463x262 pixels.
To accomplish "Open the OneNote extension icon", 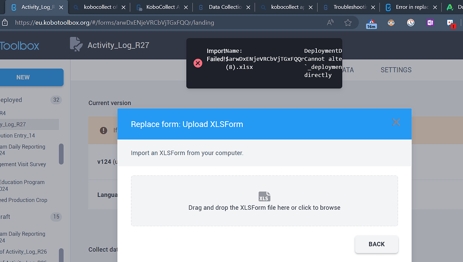I will (x=430, y=23).
